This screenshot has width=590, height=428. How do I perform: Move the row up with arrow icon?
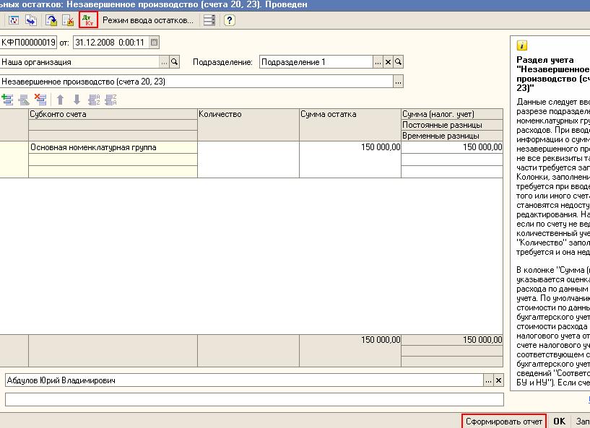tap(60, 100)
